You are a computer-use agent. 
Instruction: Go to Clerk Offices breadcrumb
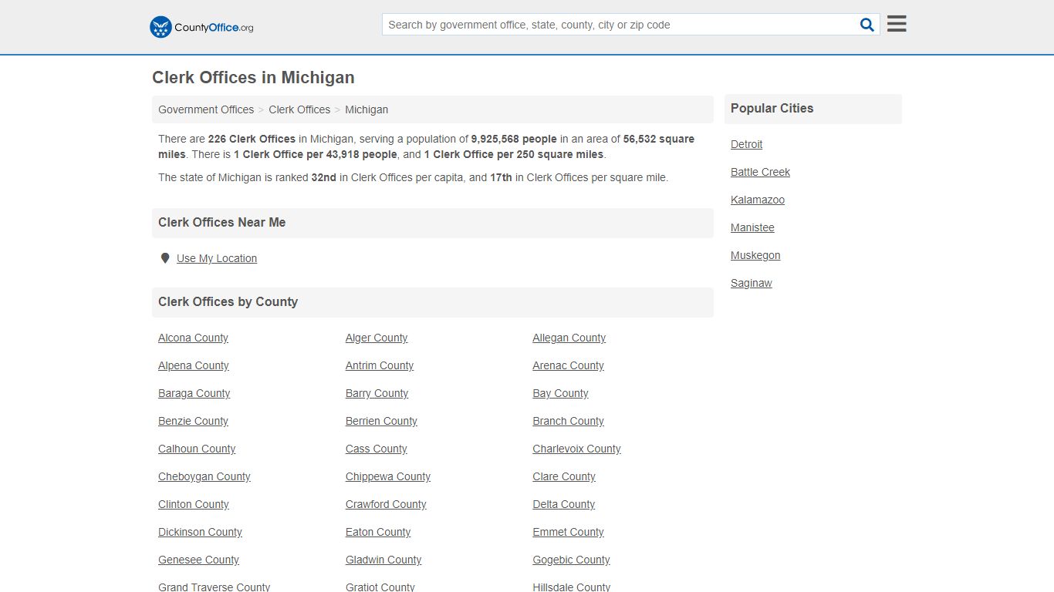[x=299, y=109]
